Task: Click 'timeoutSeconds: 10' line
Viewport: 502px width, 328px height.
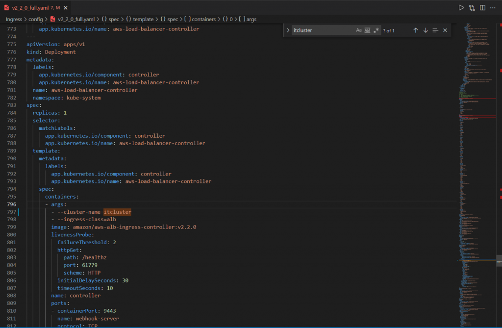Action: (85, 288)
